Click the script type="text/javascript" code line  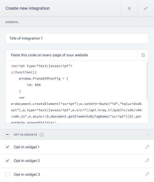[x=42, y=66]
